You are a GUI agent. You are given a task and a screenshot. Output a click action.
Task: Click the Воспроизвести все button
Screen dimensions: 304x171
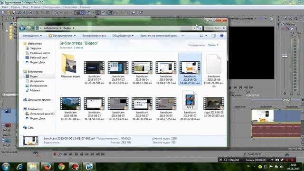pos(94,36)
